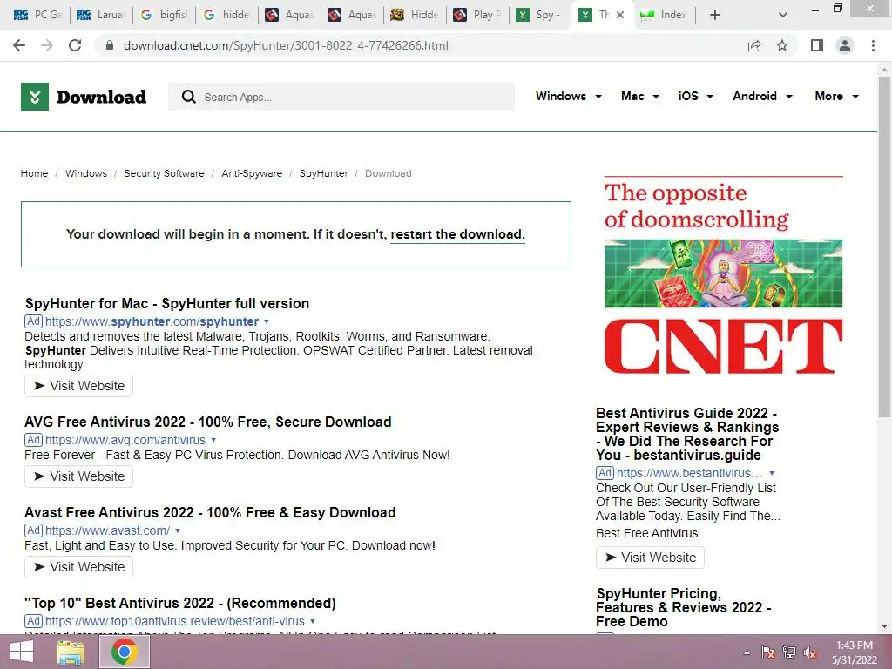This screenshot has height=669, width=892.
Task: Open the Chrome profile avatar
Action: tap(845, 45)
